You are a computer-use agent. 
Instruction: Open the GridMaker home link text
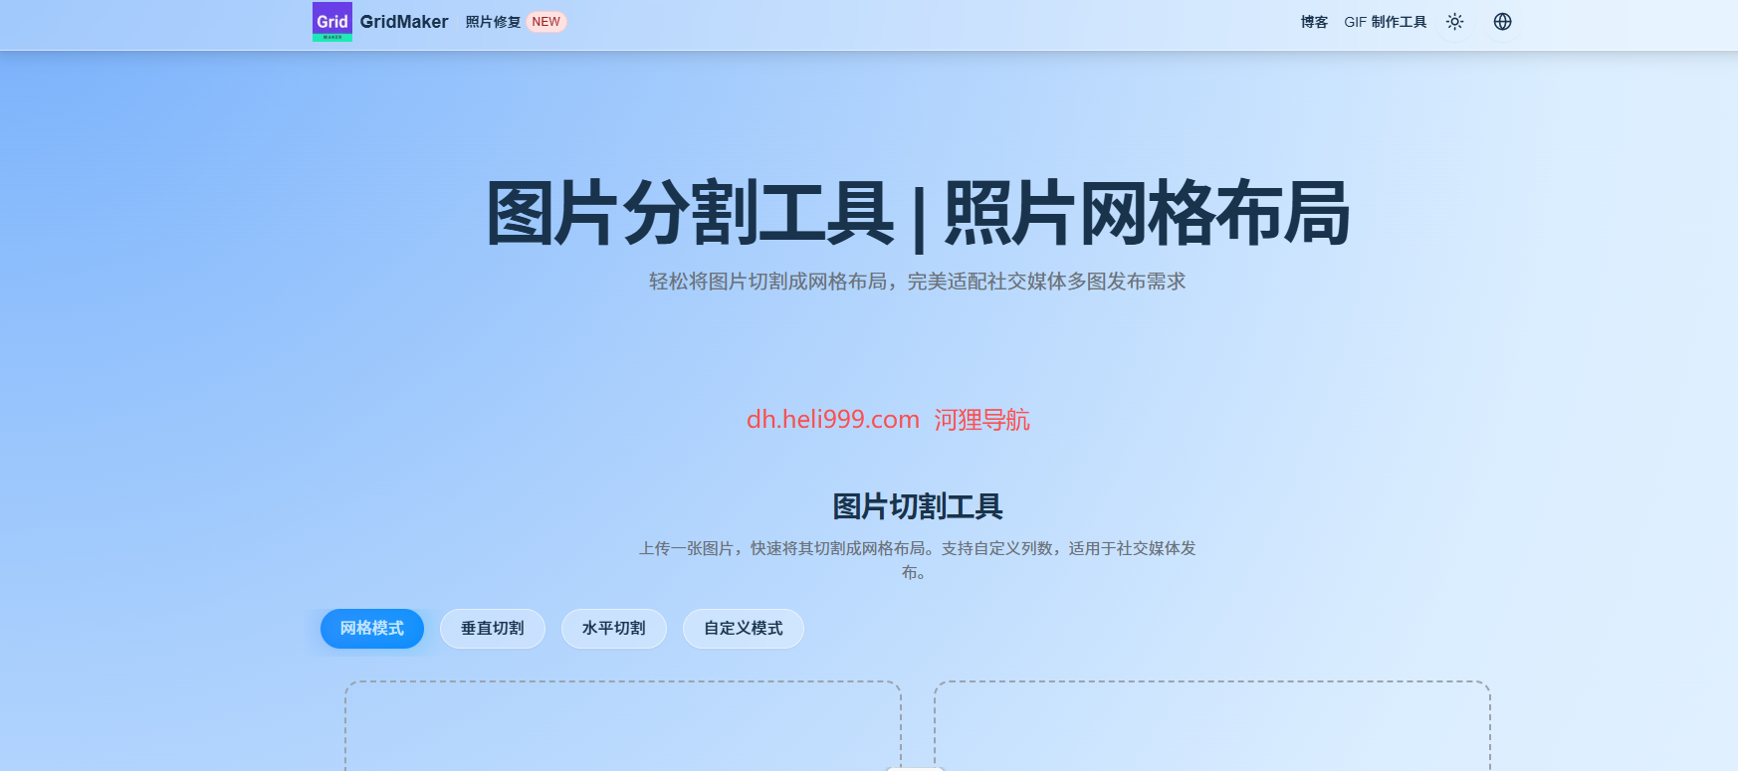[x=404, y=22]
